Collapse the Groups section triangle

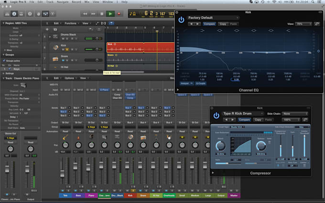(3, 54)
